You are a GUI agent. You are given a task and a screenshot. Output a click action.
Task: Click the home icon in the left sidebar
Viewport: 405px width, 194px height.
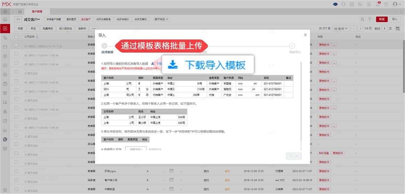[x=5, y=19]
